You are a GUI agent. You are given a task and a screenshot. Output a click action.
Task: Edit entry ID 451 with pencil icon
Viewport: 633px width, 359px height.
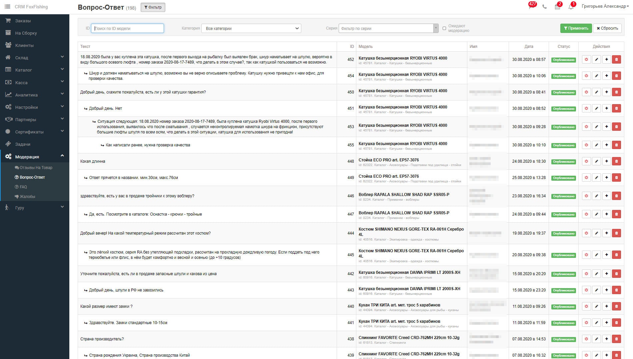(x=596, y=108)
